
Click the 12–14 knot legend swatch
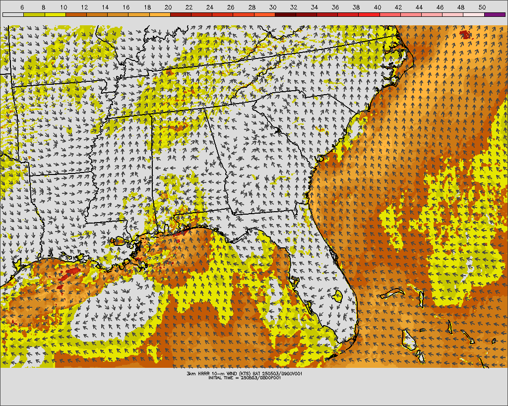coord(97,14)
